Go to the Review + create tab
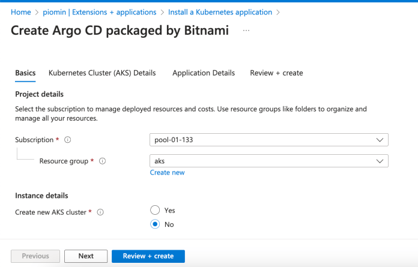 pyautogui.click(x=276, y=73)
